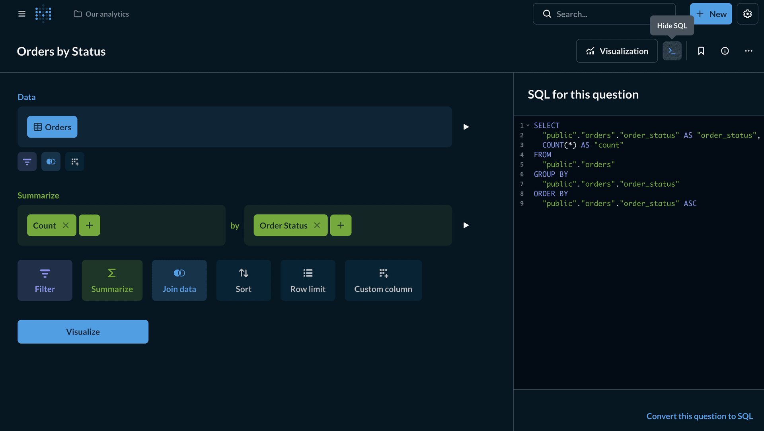Open the filter icon below the Orders data block
Viewport: 764px width, 431px height.
pos(27,161)
